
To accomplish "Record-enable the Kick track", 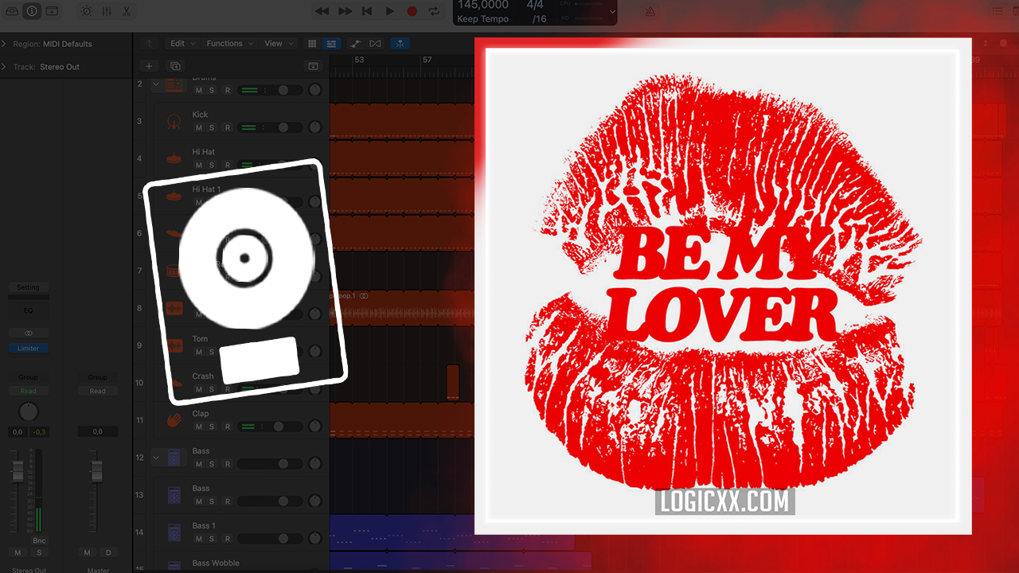I will (228, 127).
